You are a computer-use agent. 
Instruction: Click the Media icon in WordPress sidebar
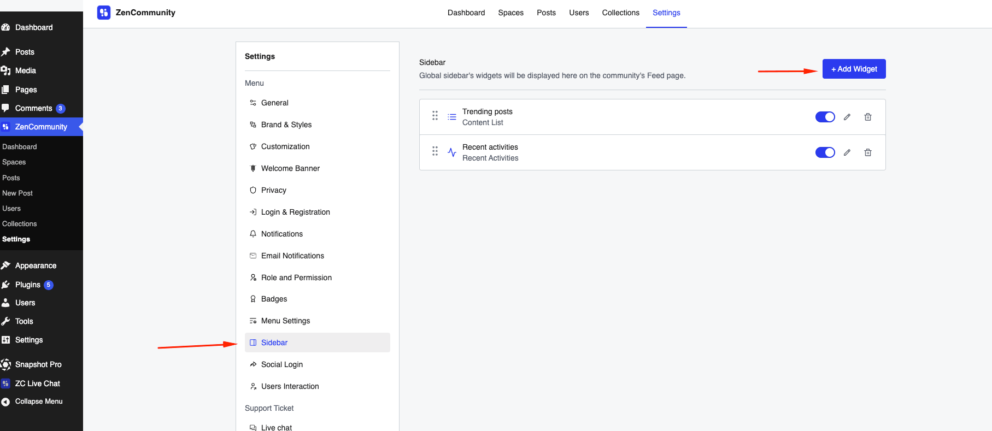click(x=5, y=70)
